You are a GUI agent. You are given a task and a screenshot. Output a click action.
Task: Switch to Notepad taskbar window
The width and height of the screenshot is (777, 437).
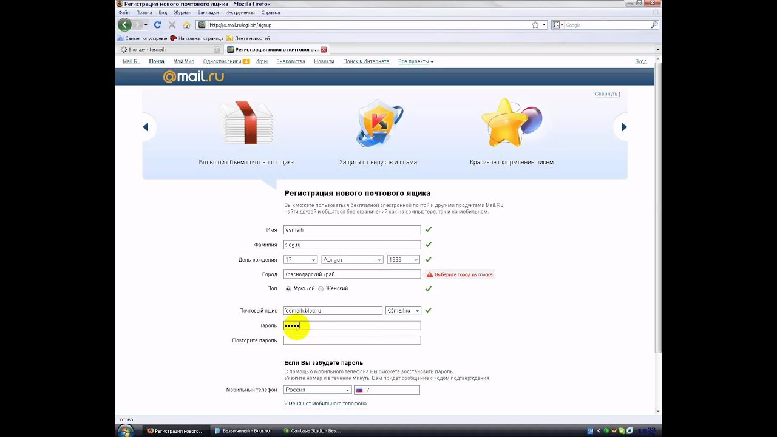pos(243,431)
